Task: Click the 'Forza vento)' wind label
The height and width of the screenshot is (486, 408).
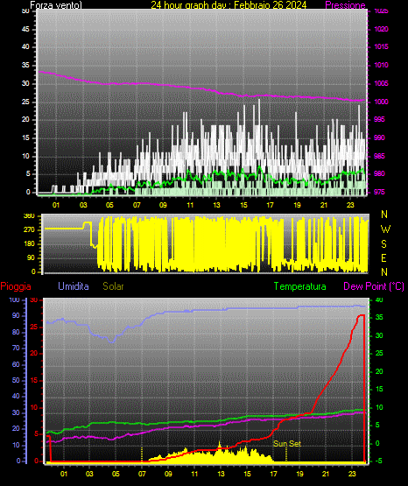Action: point(56,5)
